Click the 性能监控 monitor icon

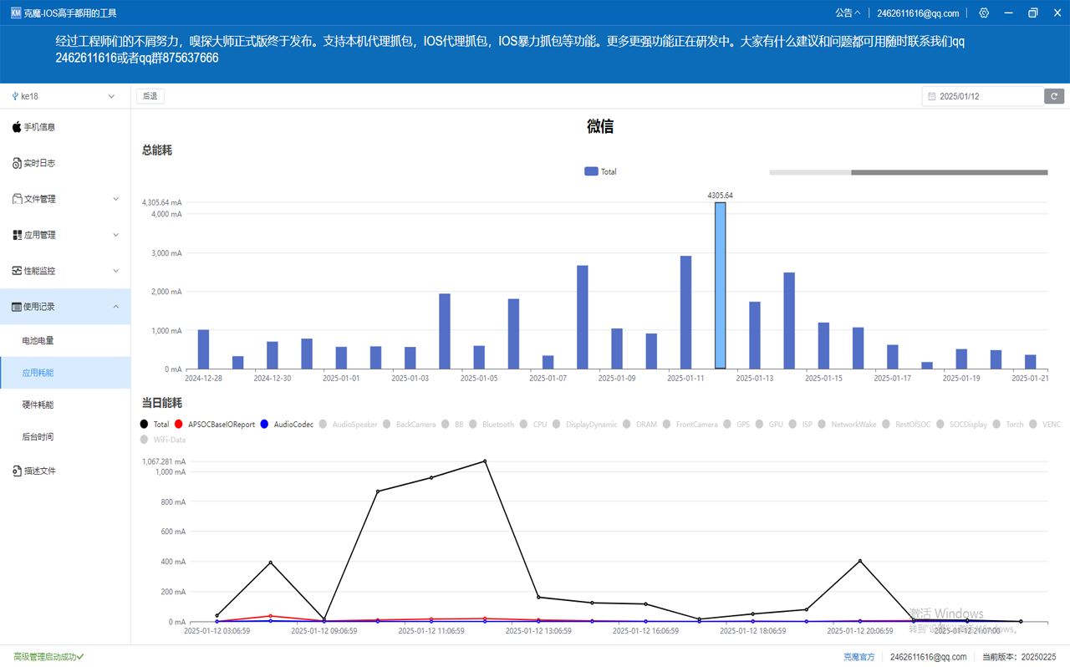[17, 271]
